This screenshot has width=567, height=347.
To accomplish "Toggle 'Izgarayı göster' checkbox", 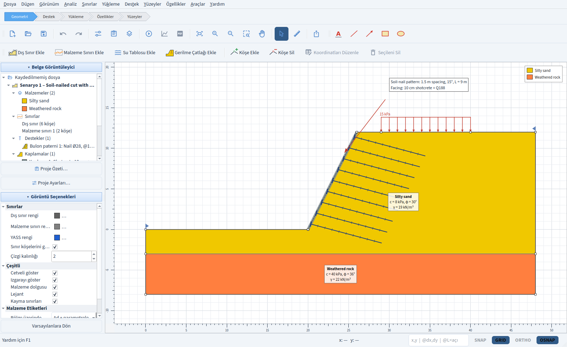I will [x=55, y=280].
